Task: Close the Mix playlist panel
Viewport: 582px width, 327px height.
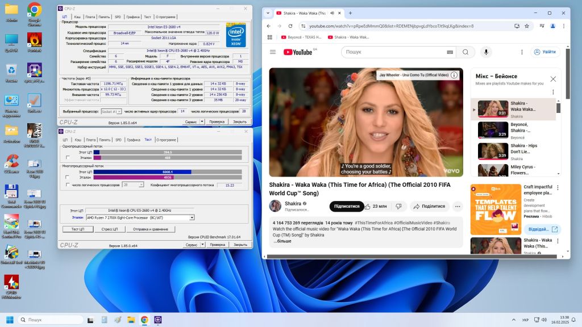Action: 553,79
